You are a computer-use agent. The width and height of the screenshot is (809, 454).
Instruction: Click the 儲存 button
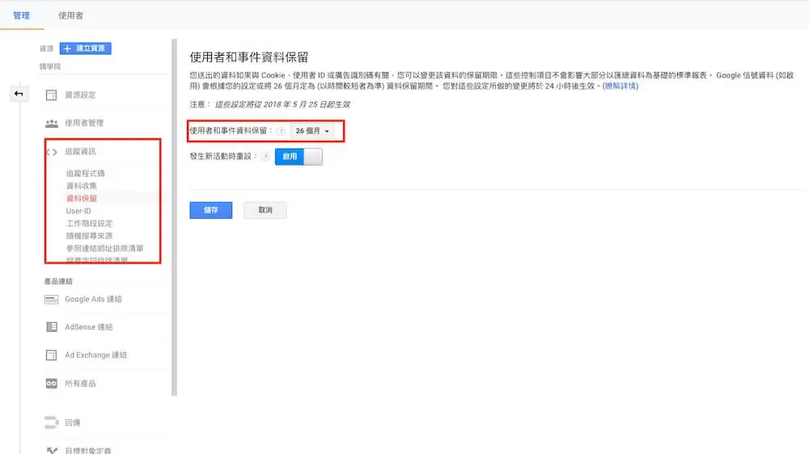click(x=210, y=210)
